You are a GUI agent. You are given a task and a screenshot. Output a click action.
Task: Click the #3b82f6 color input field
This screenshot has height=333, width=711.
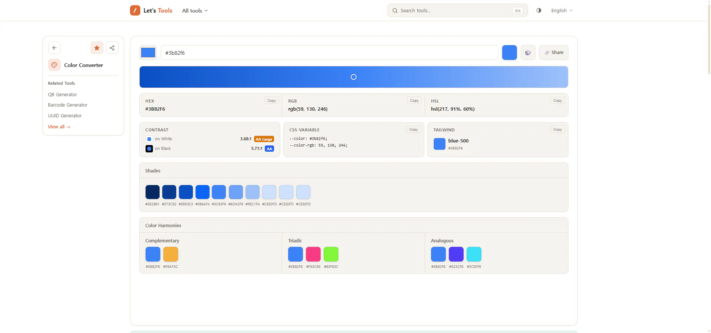tap(330, 53)
